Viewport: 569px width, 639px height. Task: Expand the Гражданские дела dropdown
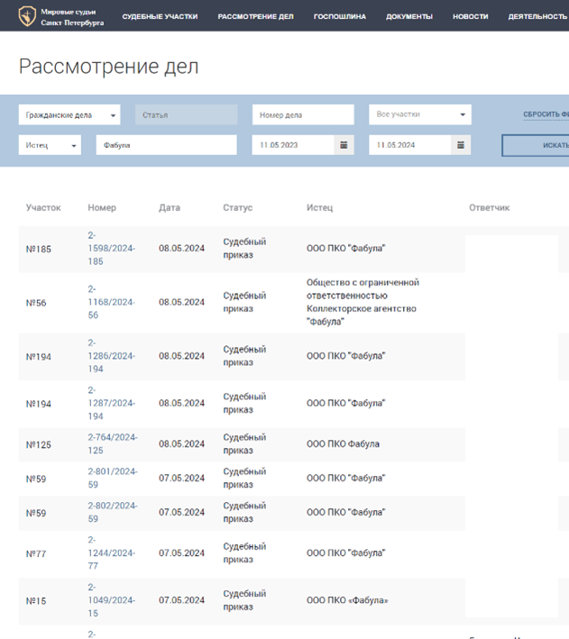[x=69, y=115]
